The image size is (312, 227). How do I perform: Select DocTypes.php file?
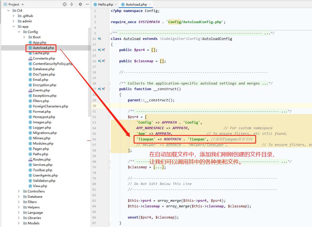(x=44, y=74)
